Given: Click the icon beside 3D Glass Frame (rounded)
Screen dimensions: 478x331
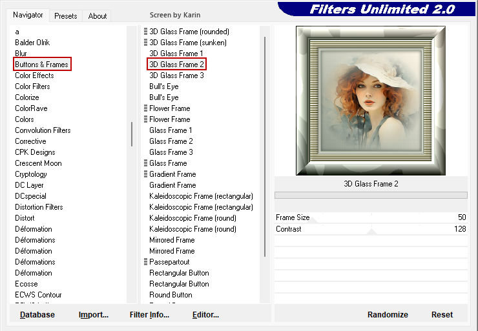Looking at the screenshot, I should tap(145, 32).
